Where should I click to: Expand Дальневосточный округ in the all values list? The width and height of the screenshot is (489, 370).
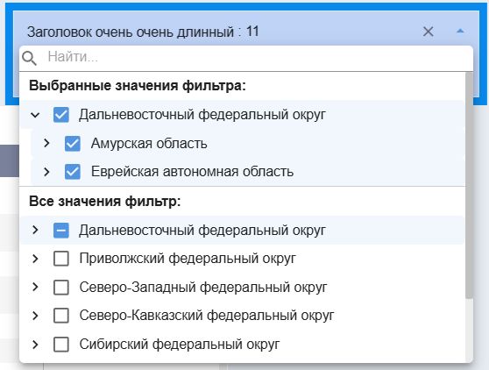pyautogui.click(x=35, y=230)
